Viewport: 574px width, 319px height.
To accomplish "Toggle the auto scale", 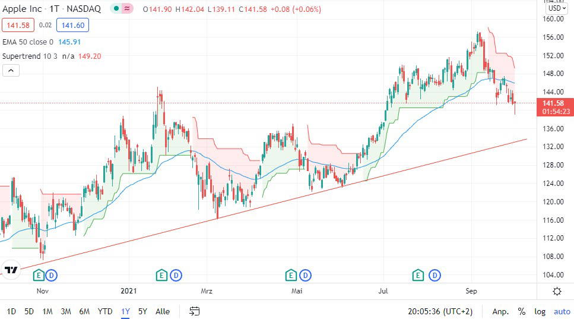I will [x=562, y=311].
